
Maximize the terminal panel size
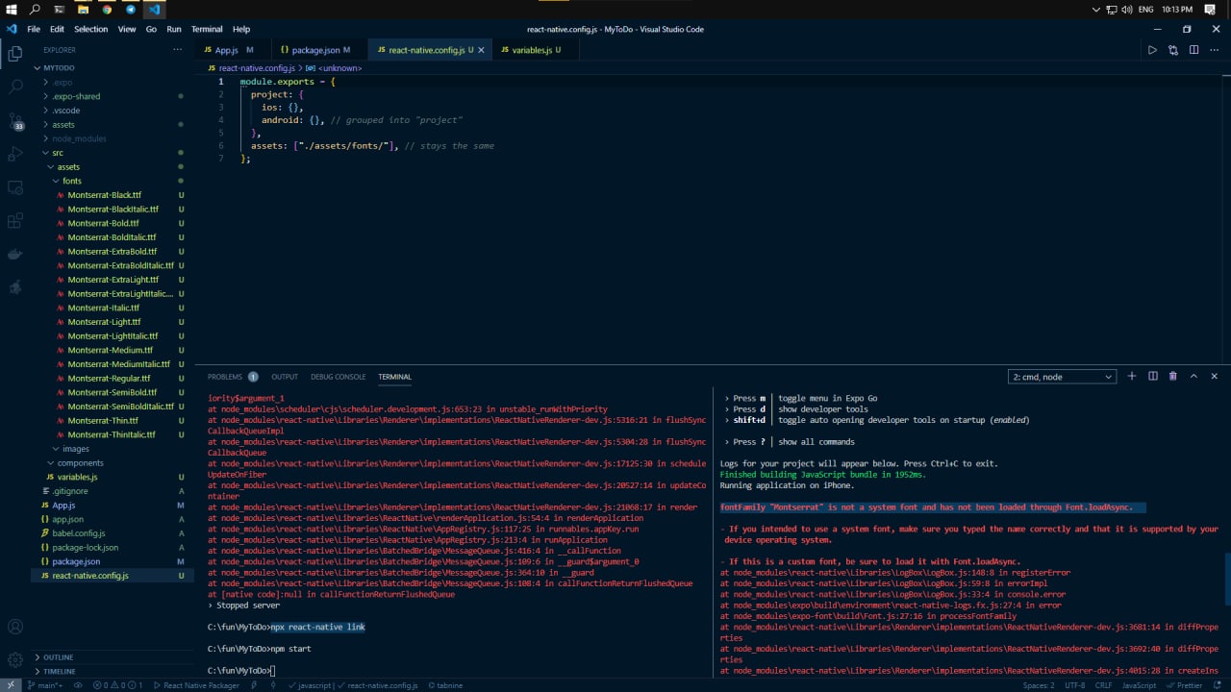pyautogui.click(x=1193, y=376)
